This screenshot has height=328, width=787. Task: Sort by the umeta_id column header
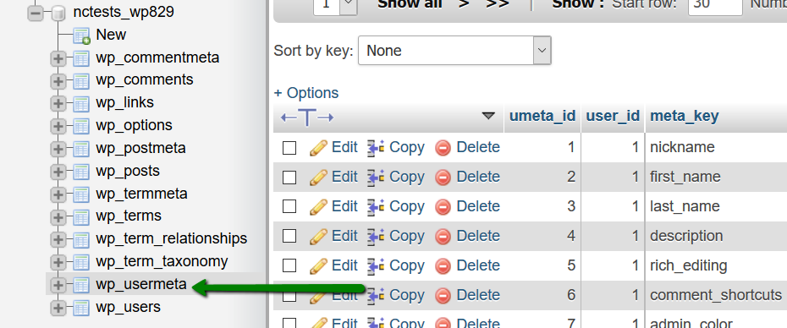point(542,116)
